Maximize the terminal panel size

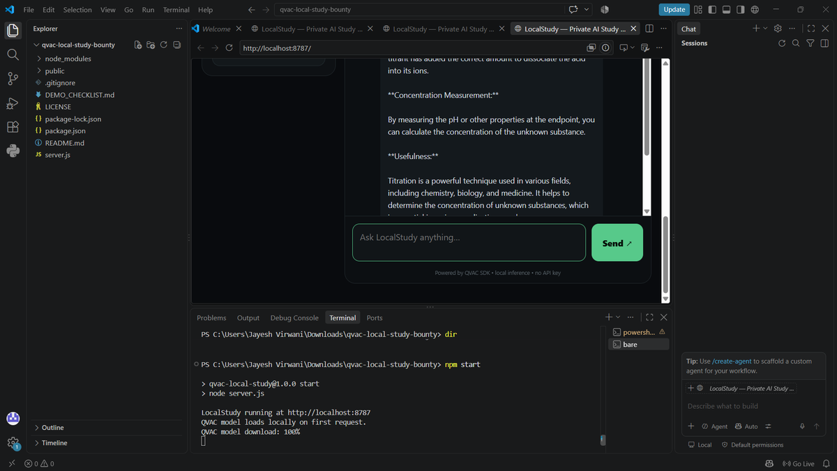[x=649, y=317]
